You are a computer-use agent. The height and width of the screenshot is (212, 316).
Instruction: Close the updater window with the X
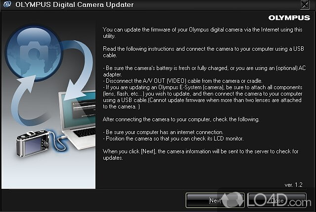[x=305, y=4]
